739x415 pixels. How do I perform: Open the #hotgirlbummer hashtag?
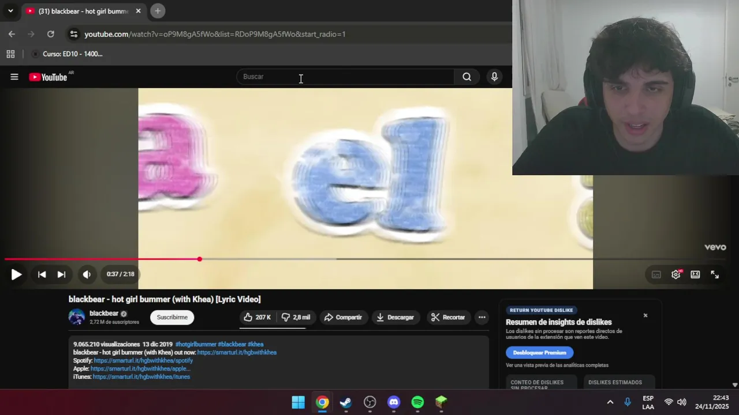coord(196,344)
